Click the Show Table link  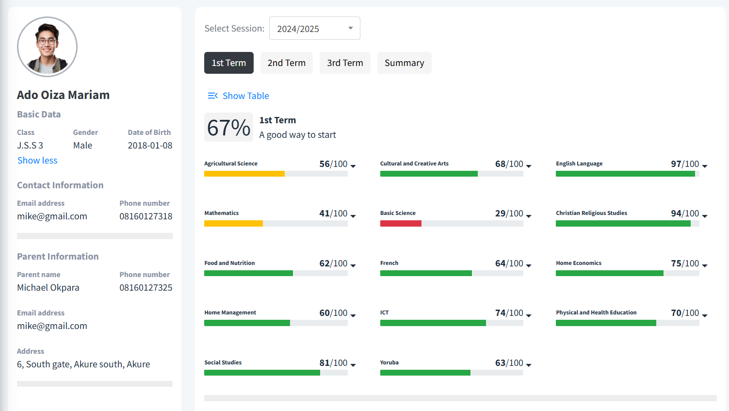(245, 96)
